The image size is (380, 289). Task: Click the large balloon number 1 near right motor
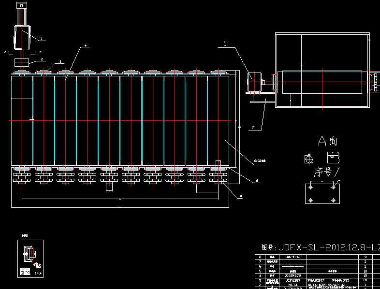[225, 43]
